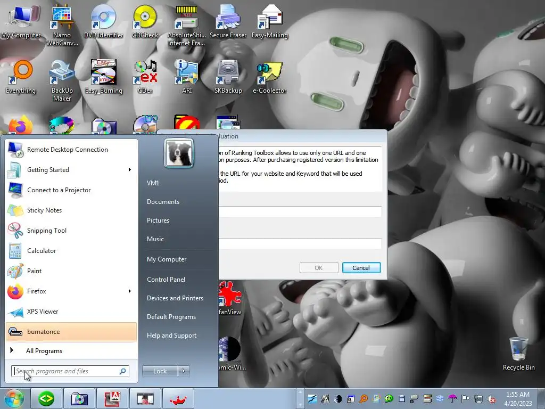This screenshot has height=409, width=545.
Task: Open the Documents library
Action: click(163, 202)
